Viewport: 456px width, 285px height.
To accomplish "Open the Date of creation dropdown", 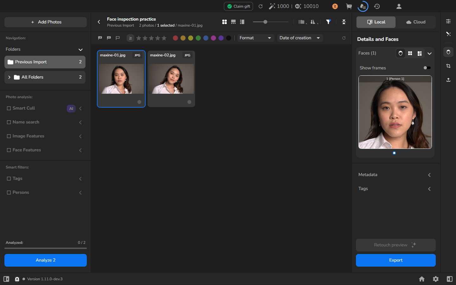I will click(300, 38).
